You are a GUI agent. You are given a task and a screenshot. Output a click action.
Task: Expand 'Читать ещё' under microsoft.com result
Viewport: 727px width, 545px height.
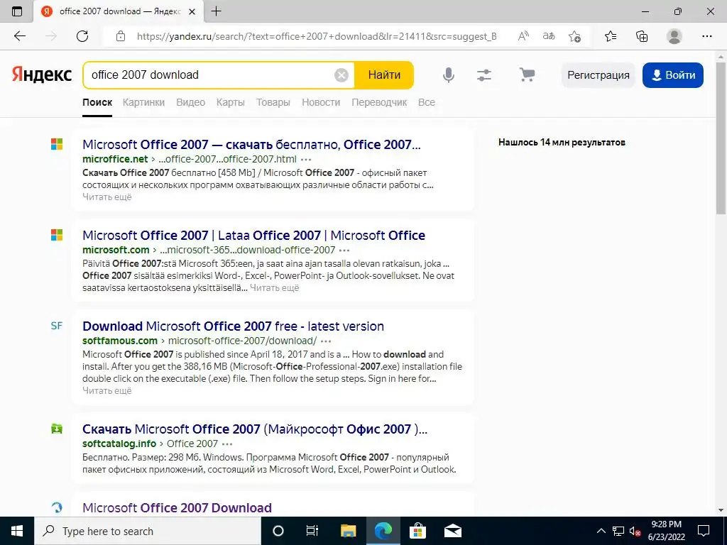[275, 288]
